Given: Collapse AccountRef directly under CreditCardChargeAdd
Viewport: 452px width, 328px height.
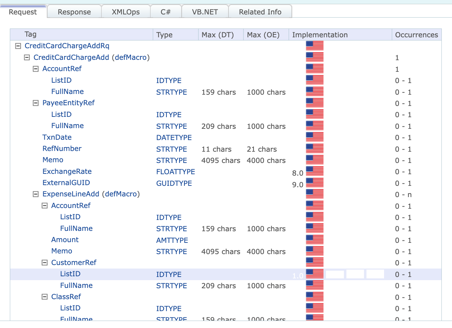Looking at the screenshot, I should (36, 69).
